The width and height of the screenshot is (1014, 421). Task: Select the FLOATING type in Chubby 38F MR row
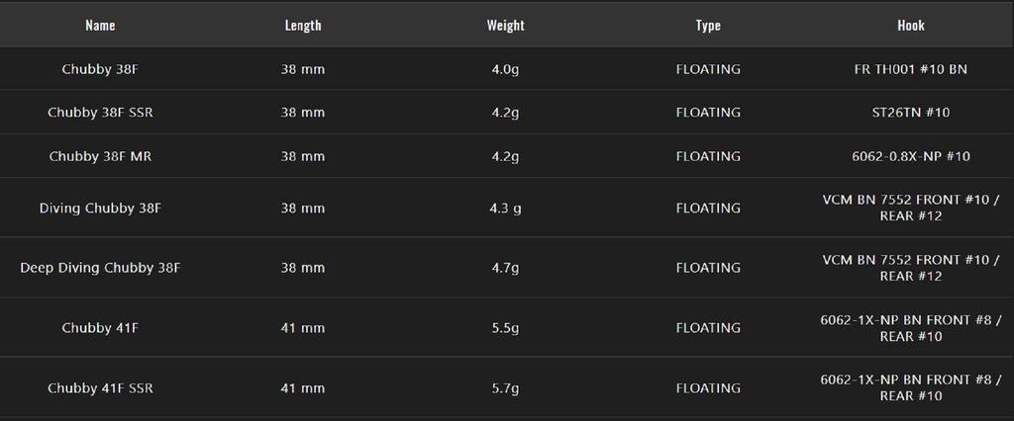click(708, 156)
